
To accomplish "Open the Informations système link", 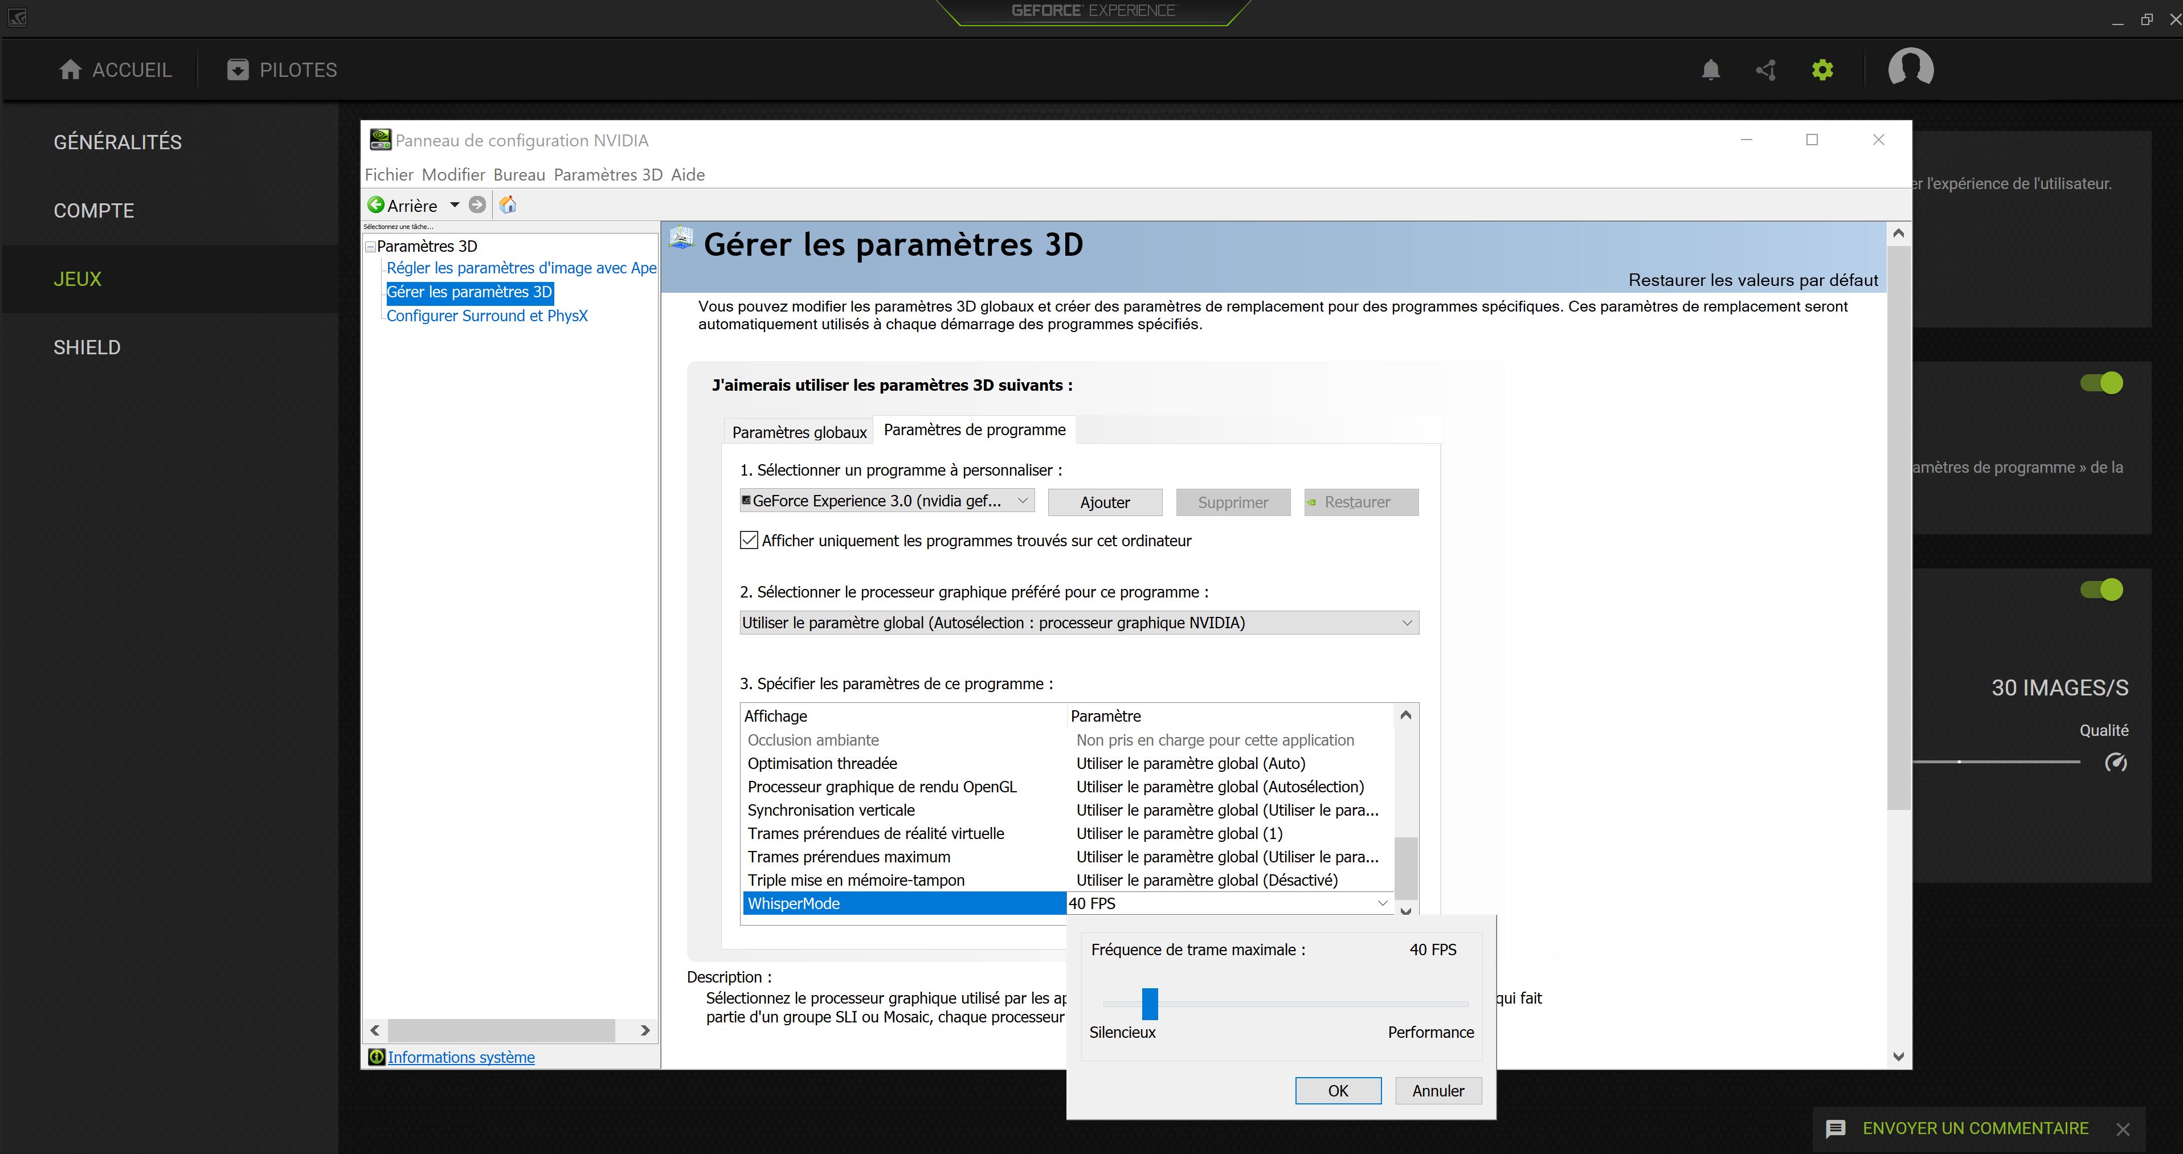I will coord(461,1057).
